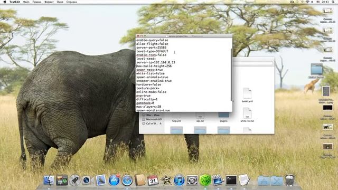Click the server-port=25565 line
Viewport: 338px width, 190px height.
pos(152,47)
